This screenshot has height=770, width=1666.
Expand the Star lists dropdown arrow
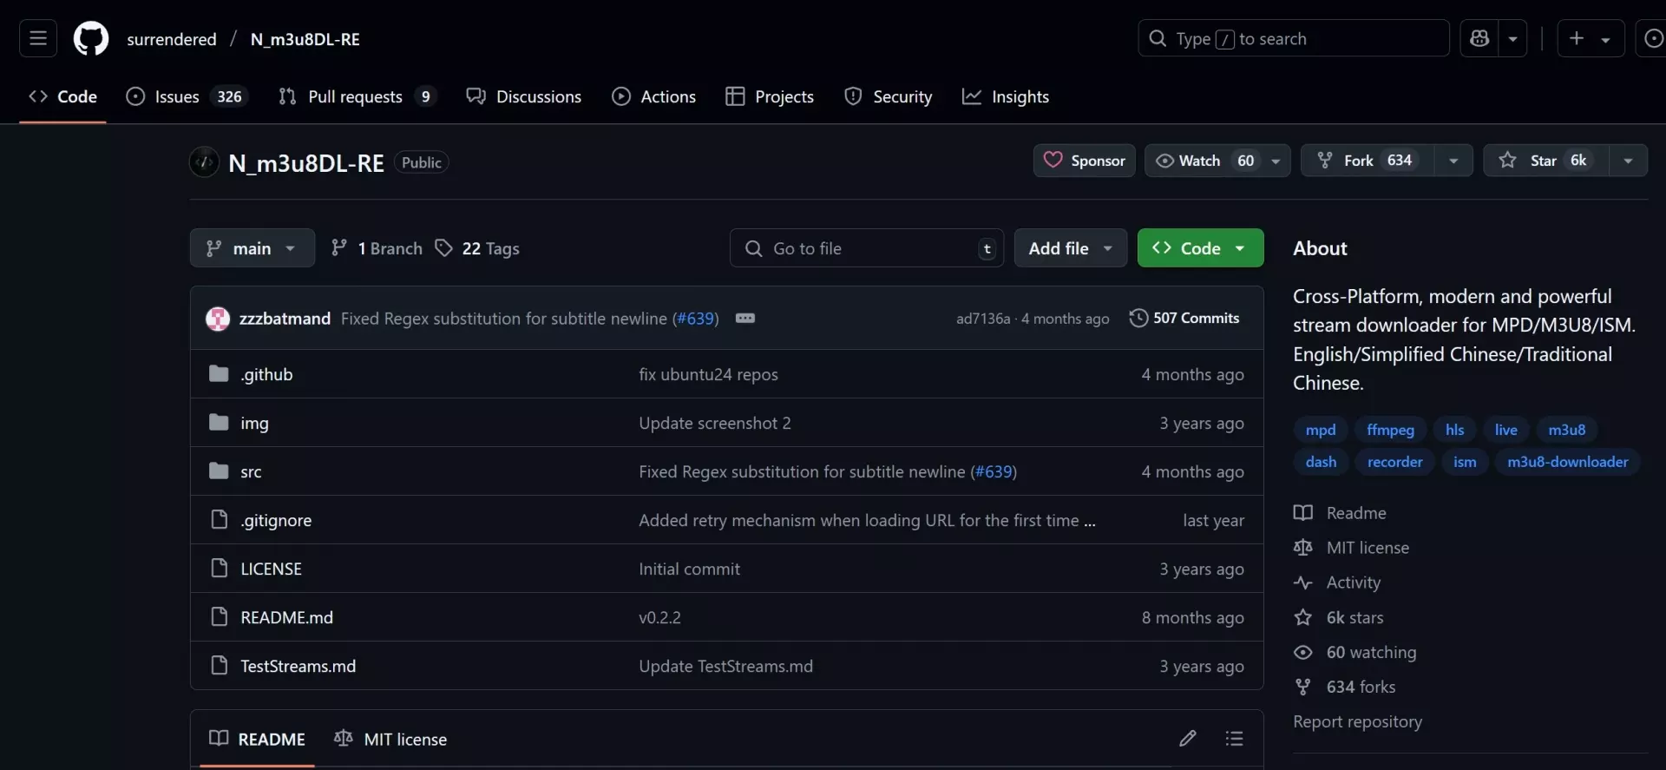pos(1628,161)
